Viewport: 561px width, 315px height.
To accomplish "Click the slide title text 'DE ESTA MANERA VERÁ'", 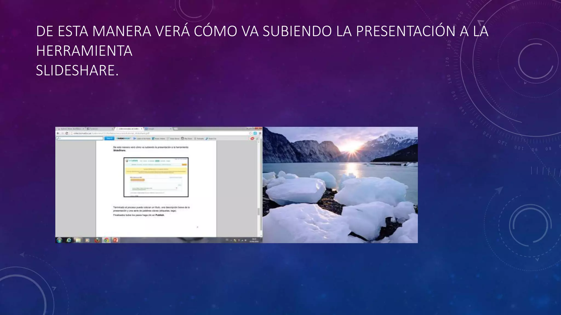I will [113, 31].
